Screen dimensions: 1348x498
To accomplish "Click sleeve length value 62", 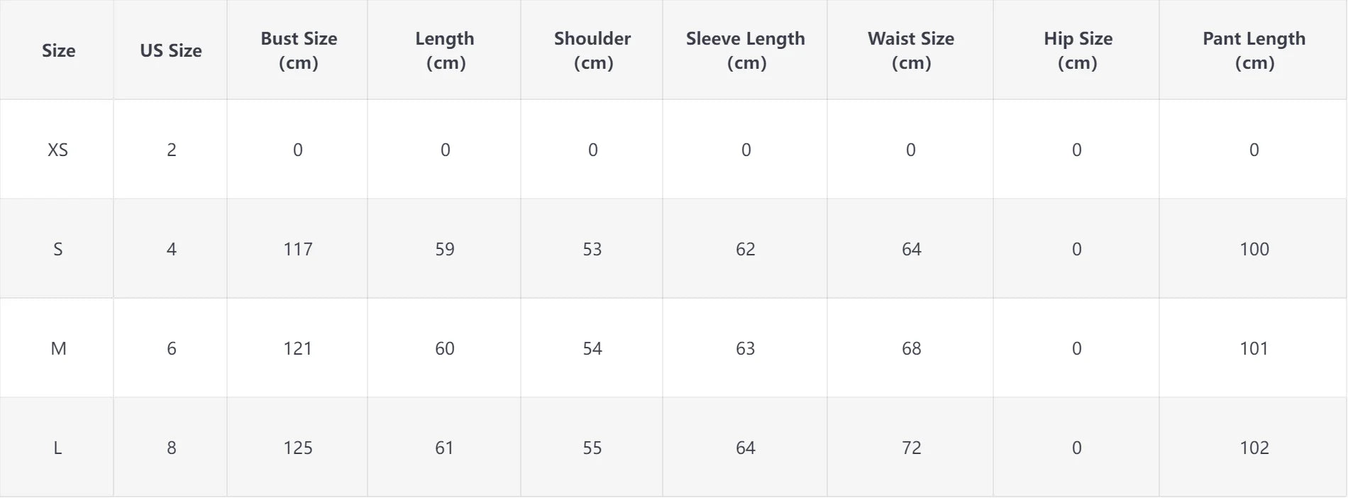I will pos(746,249).
